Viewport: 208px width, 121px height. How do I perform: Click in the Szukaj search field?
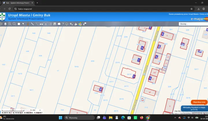(193, 24)
